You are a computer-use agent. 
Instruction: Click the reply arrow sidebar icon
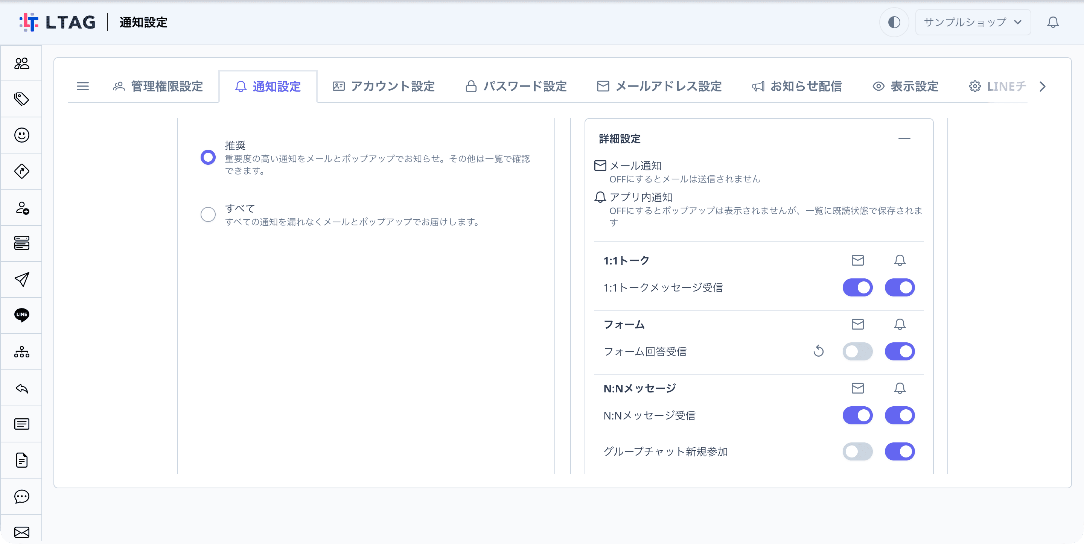click(21, 388)
